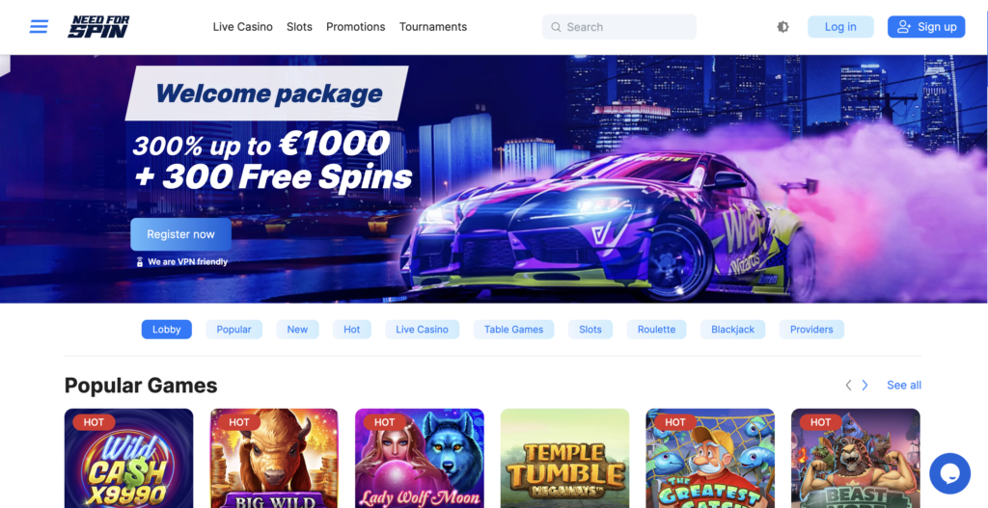Click the search magnifier icon
988x508 pixels.
click(x=556, y=27)
